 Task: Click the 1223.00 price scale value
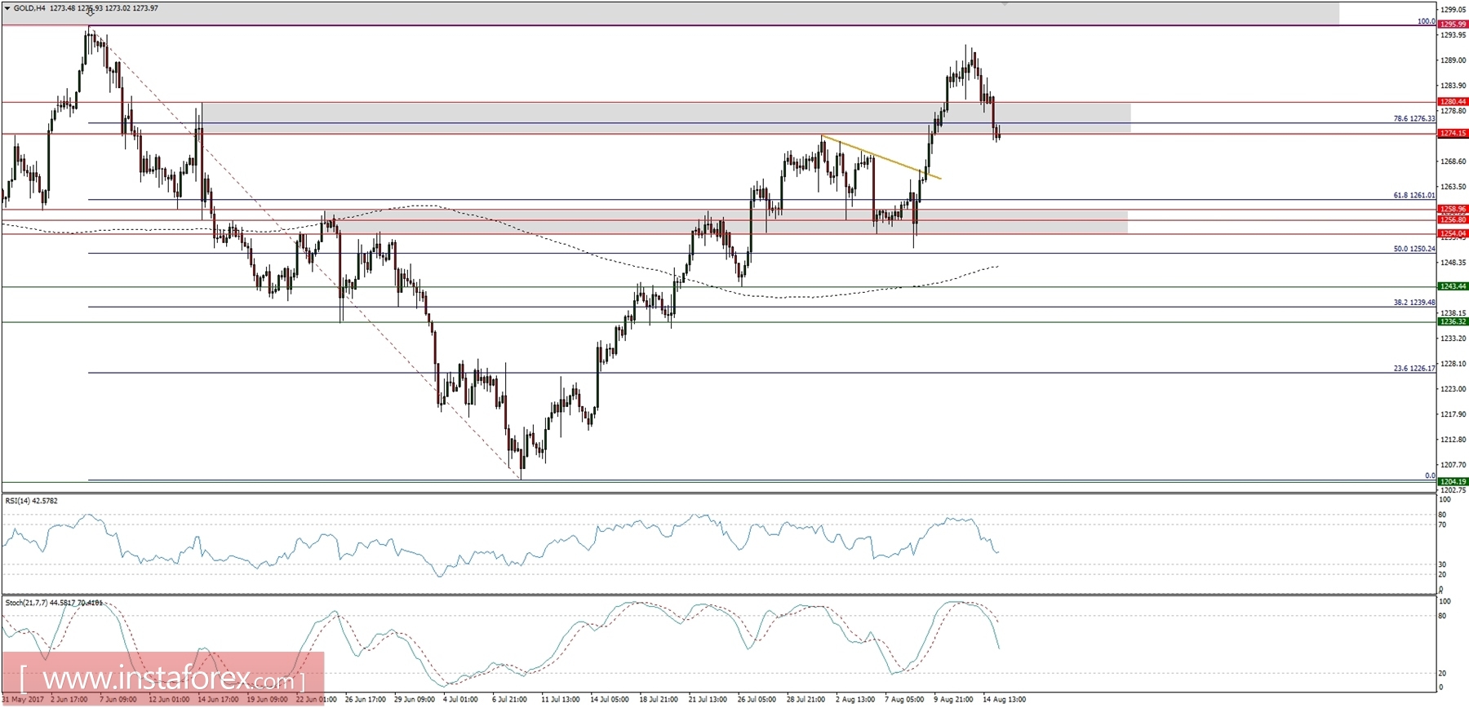pos(1453,389)
